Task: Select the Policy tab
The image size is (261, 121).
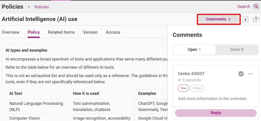Action: [33, 32]
